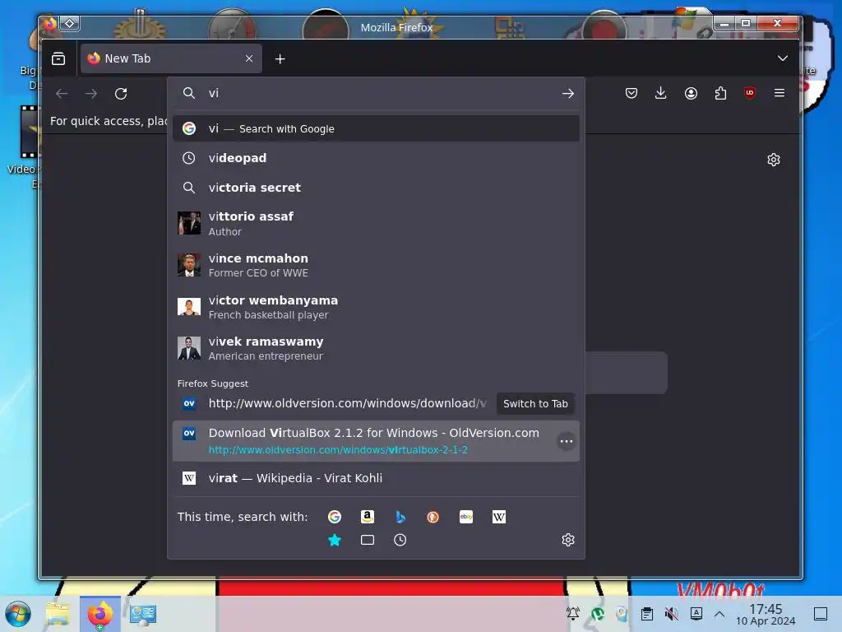This screenshot has height=632, width=842.
Task: Open search settings gear in dropdown
Action: point(568,540)
